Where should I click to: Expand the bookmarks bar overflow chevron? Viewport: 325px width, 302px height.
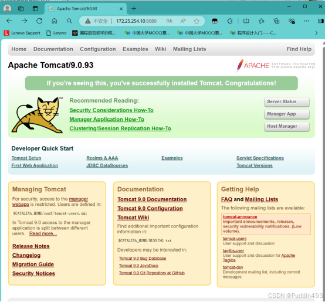(316, 33)
